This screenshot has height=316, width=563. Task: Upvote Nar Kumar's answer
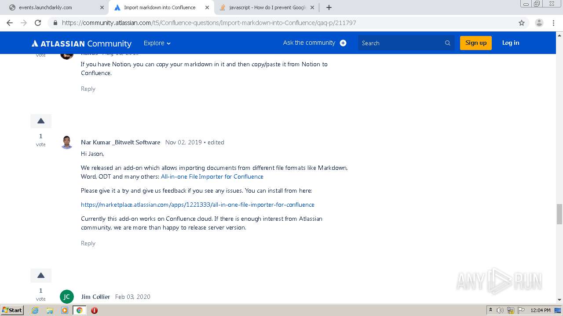[x=41, y=121]
